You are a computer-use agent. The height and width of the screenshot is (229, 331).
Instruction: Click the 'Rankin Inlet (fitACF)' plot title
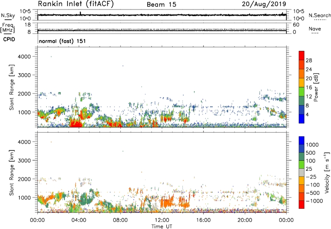(x=76, y=4)
